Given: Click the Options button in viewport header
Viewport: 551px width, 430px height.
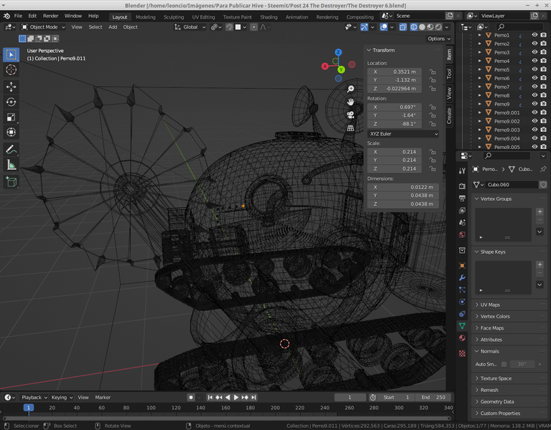Looking at the screenshot, I should [x=438, y=39].
